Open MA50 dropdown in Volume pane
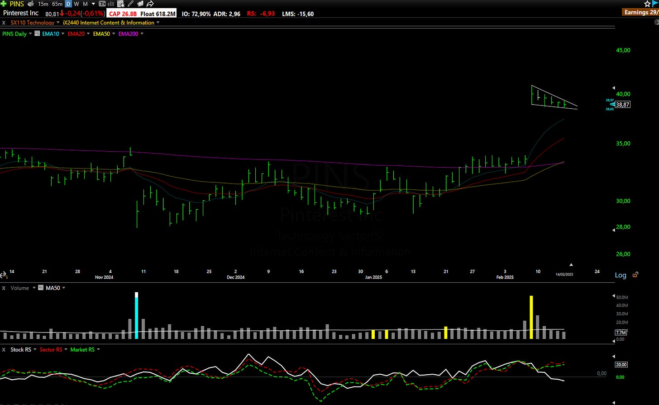659x405 pixels. (64, 288)
